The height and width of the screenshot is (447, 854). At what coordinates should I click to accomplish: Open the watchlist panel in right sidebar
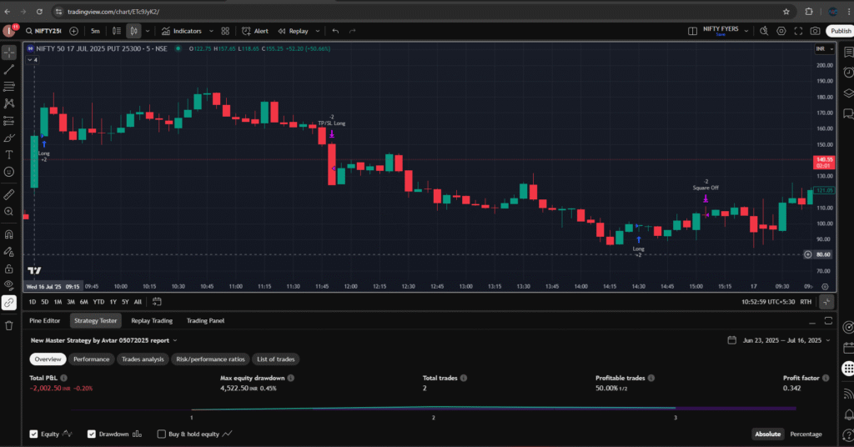[848, 53]
